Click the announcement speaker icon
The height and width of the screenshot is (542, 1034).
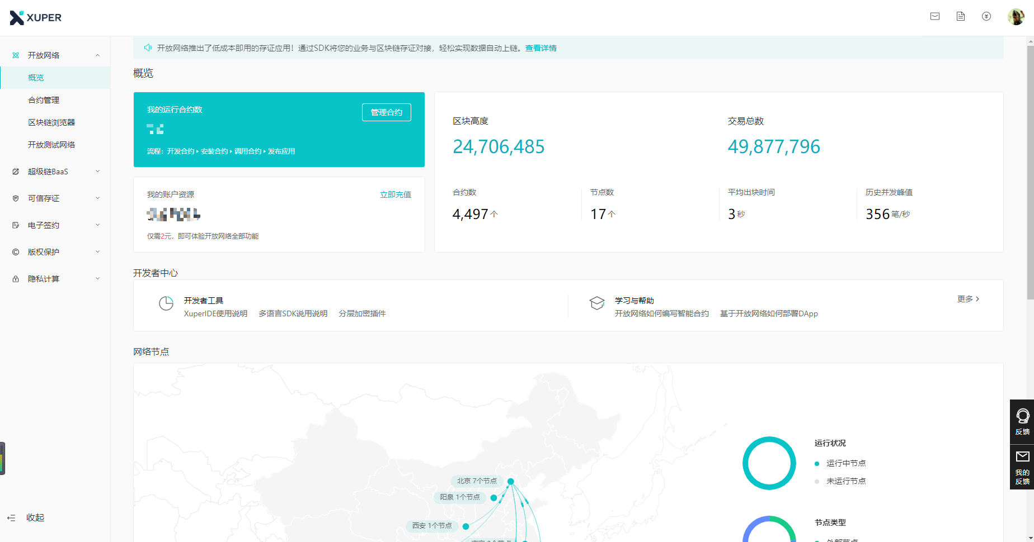(x=148, y=48)
